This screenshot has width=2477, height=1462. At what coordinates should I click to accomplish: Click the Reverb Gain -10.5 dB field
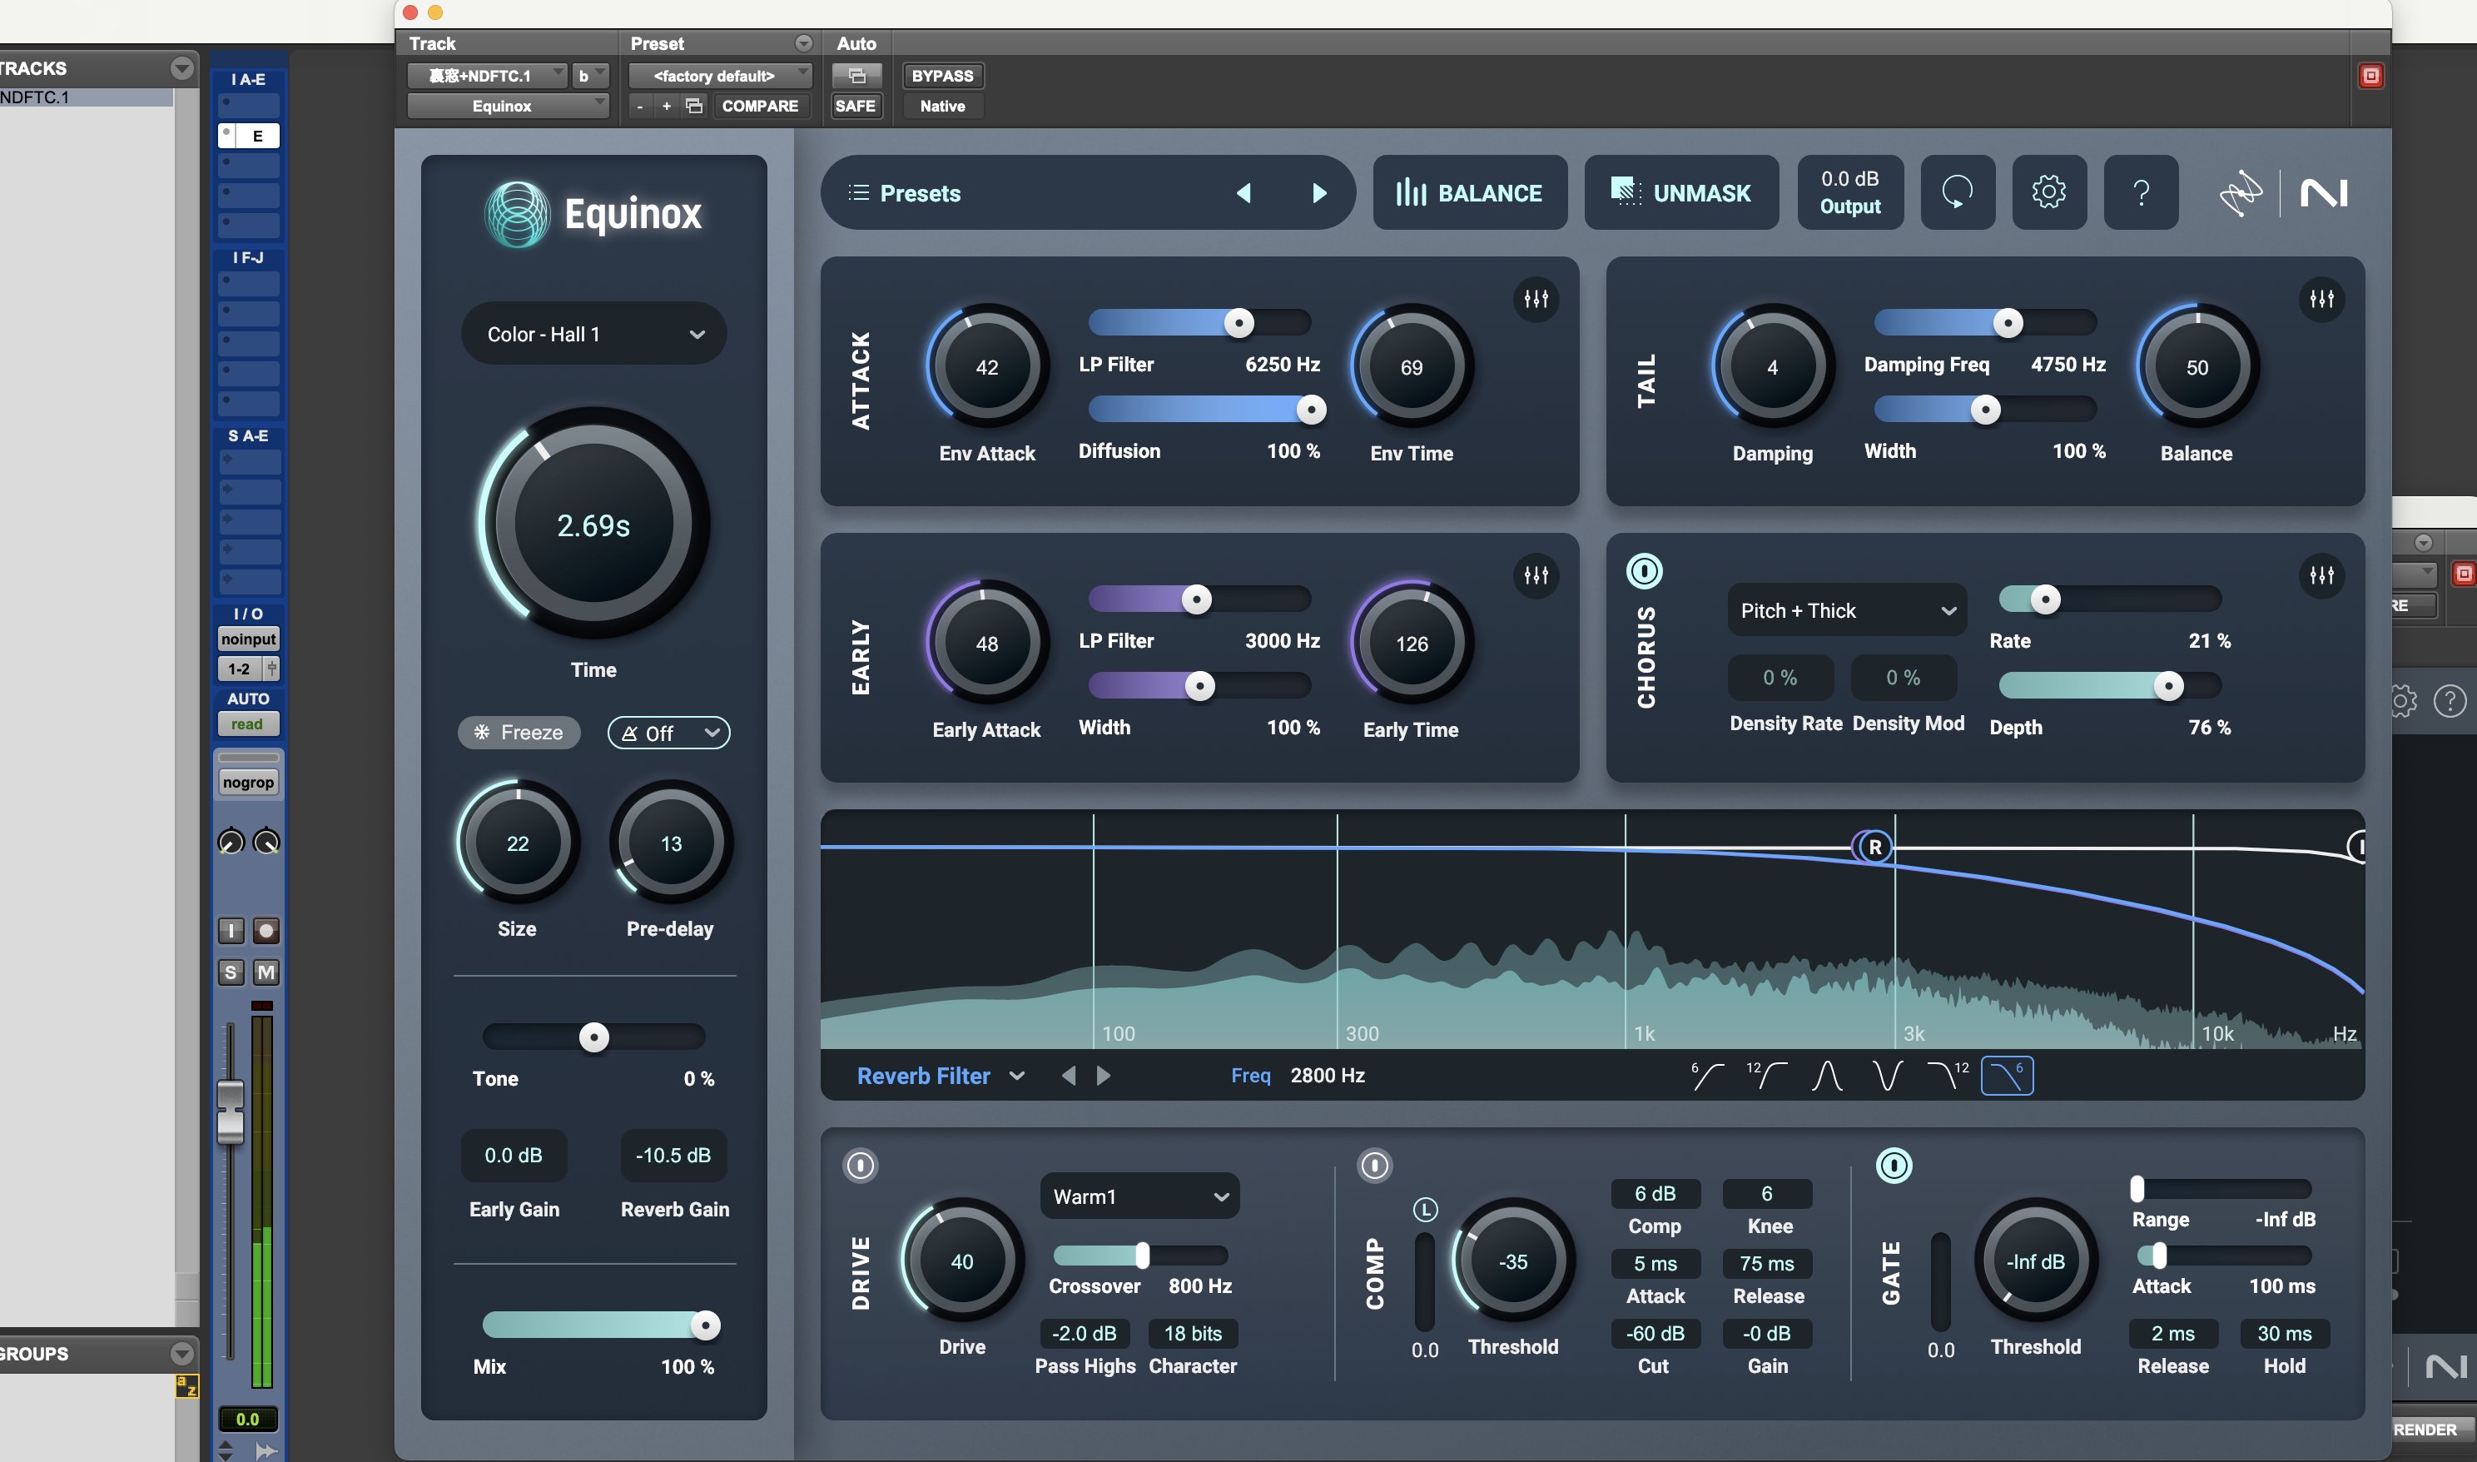(x=673, y=1155)
